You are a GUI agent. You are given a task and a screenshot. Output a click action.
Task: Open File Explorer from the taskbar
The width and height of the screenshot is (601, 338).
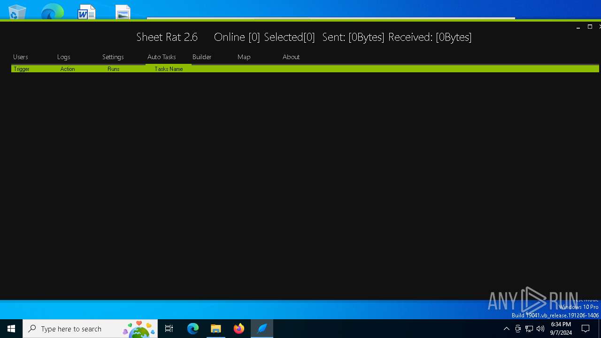coord(216,329)
